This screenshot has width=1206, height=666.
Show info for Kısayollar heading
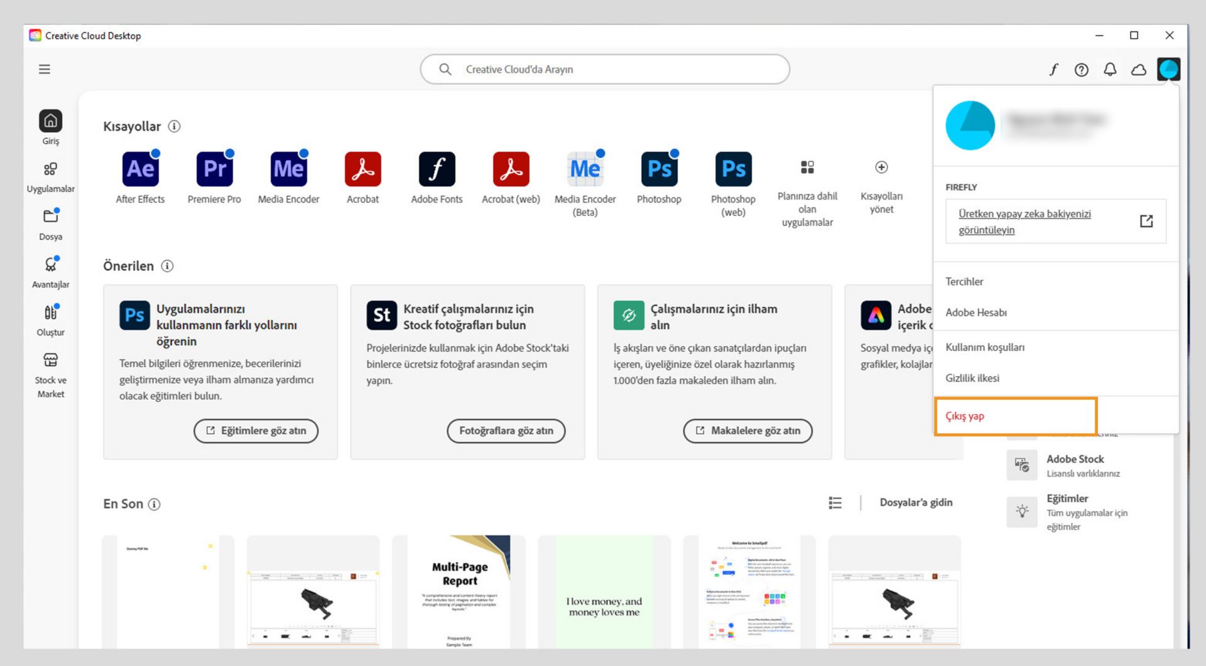point(174,126)
